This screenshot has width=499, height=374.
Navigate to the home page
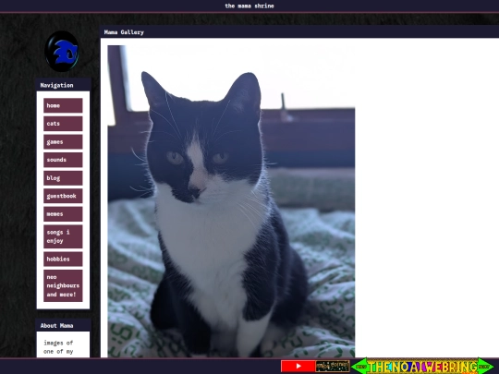[x=63, y=105]
